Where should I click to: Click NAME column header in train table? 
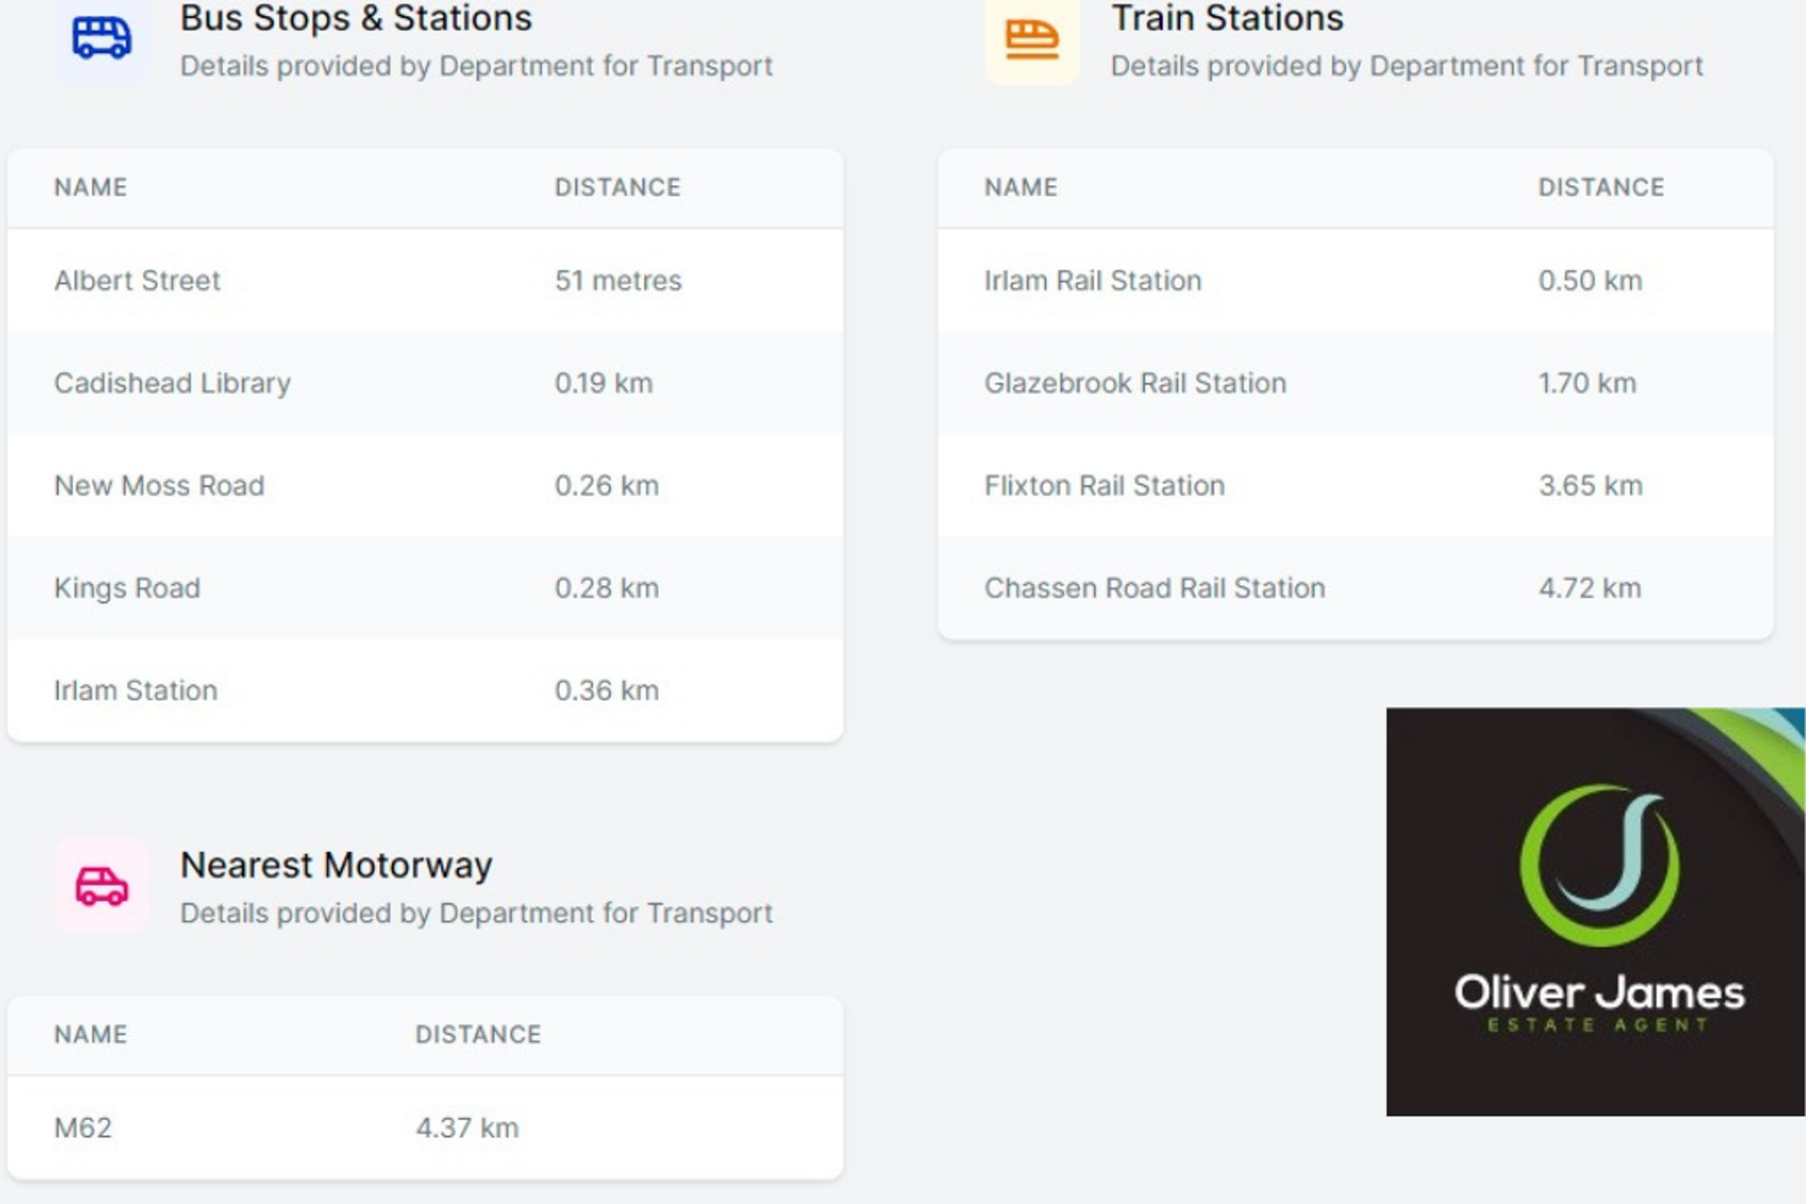coord(1020,188)
